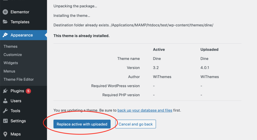The image size is (257, 140).
Task: Click the Author row label
Action: pyautogui.click(x=134, y=77)
